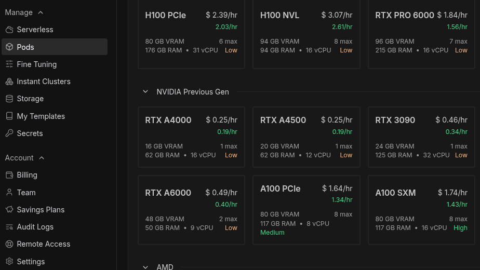Click the Team person icon
Image resolution: width=480 pixels, height=270 pixels.
[x=9, y=192]
